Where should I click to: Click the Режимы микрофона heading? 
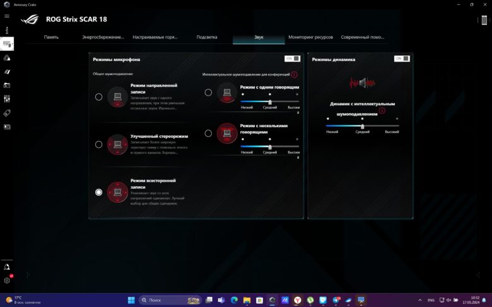[x=117, y=60]
